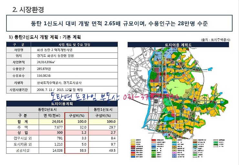Click the public facilities area '14,036'
239x165 pixels.
click(57, 150)
